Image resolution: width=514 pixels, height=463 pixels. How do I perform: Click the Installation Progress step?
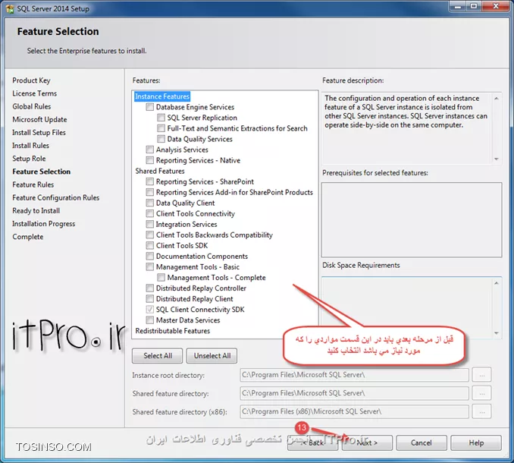click(x=44, y=224)
